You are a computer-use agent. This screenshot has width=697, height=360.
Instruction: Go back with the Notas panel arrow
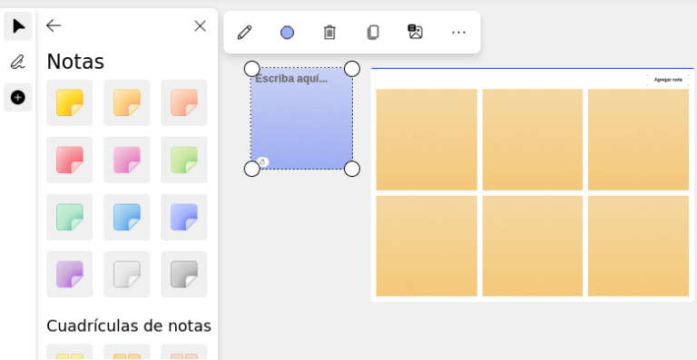(54, 25)
